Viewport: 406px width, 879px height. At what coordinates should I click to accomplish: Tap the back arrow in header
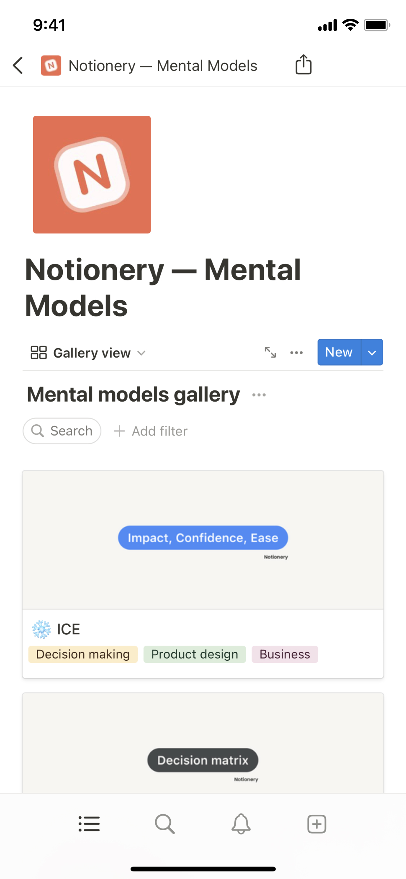[18, 65]
